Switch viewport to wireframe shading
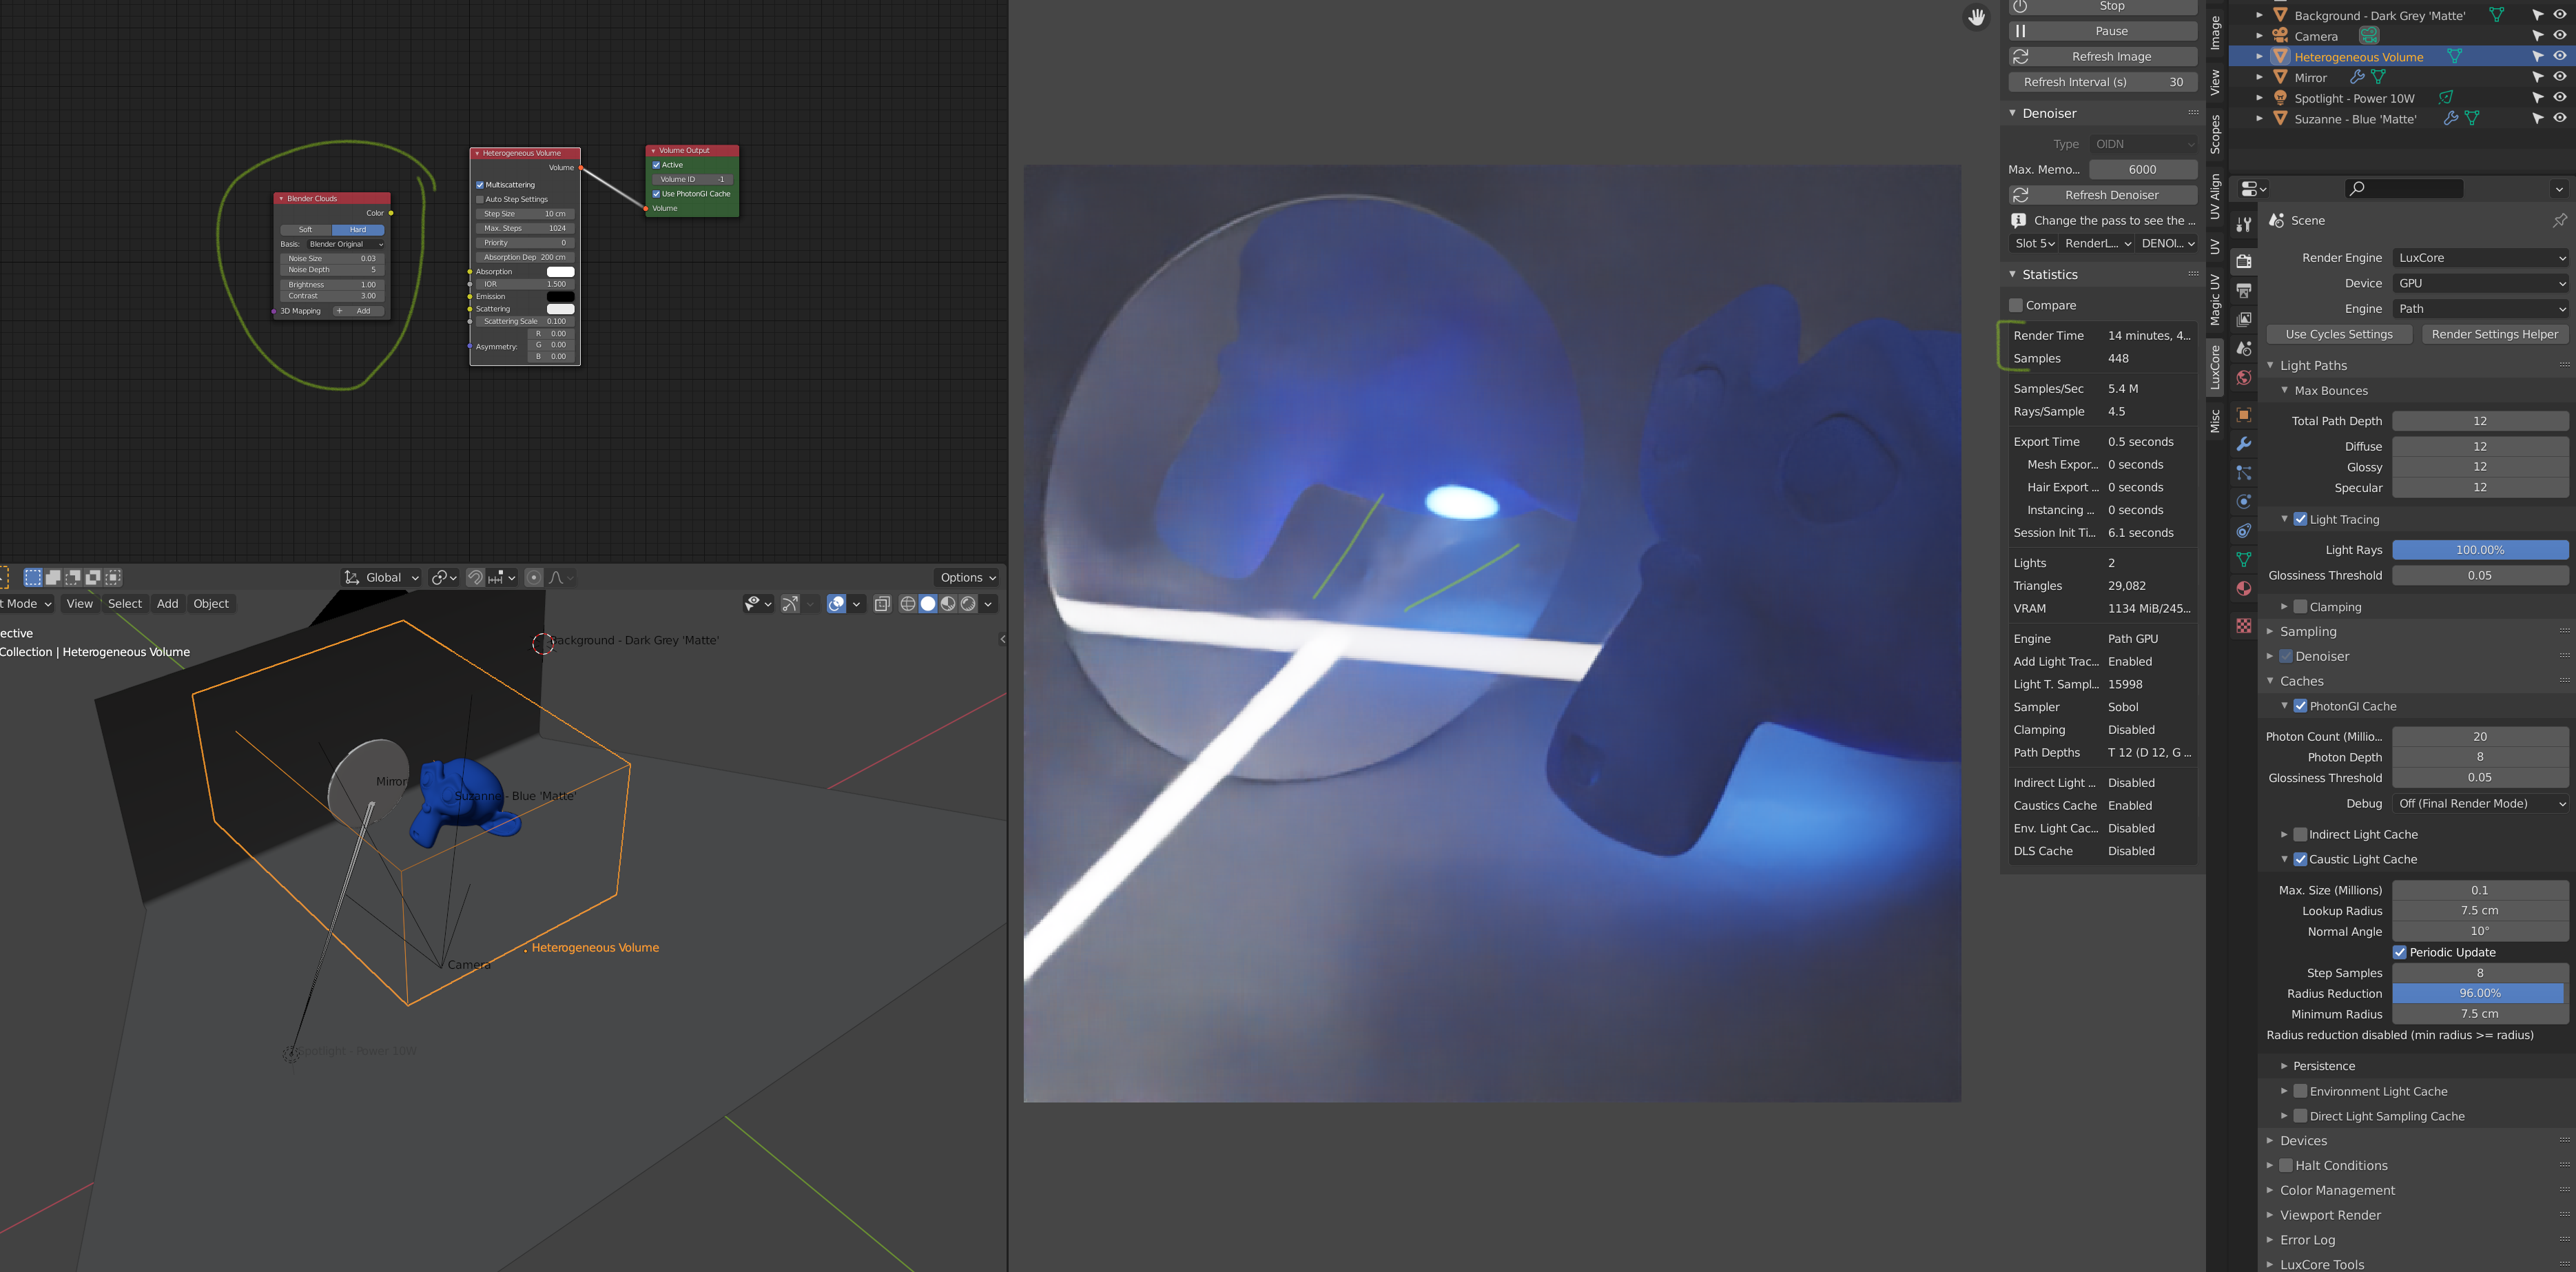Image resolution: width=2576 pixels, height=1272 pixels. tap(907, 604)
